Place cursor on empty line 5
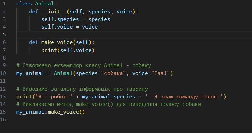The width and height of the screenshot is (252, 133). pyautogui.click(x=134, y=35)
